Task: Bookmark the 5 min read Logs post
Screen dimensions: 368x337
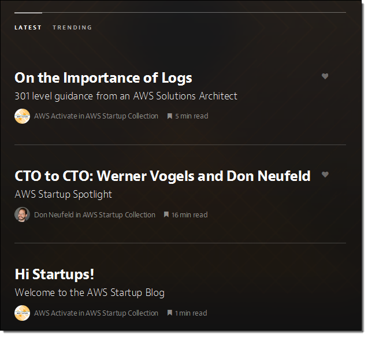Action: [x=170, y=116]
